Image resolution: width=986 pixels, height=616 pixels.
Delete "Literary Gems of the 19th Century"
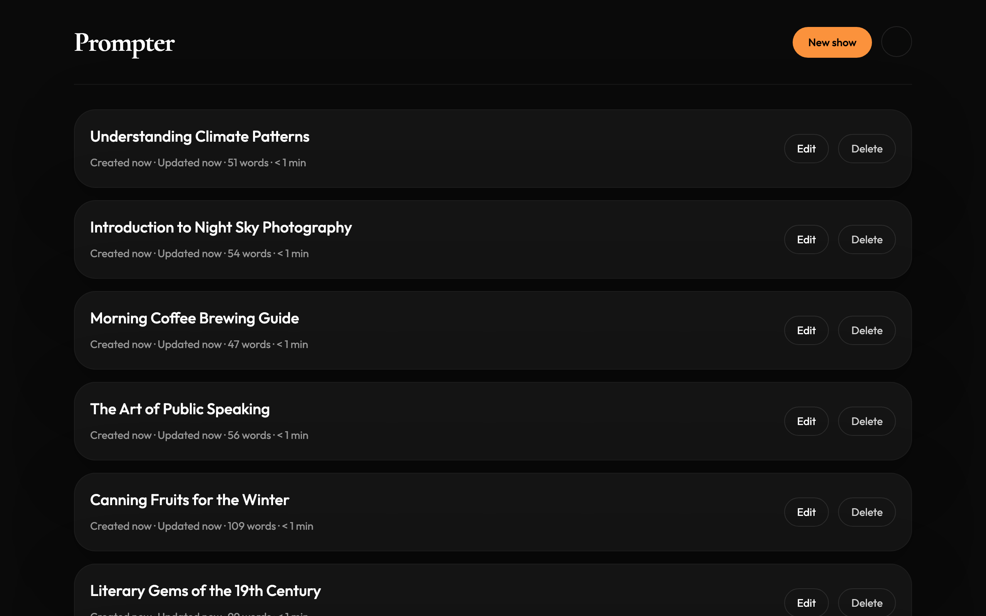867,603
